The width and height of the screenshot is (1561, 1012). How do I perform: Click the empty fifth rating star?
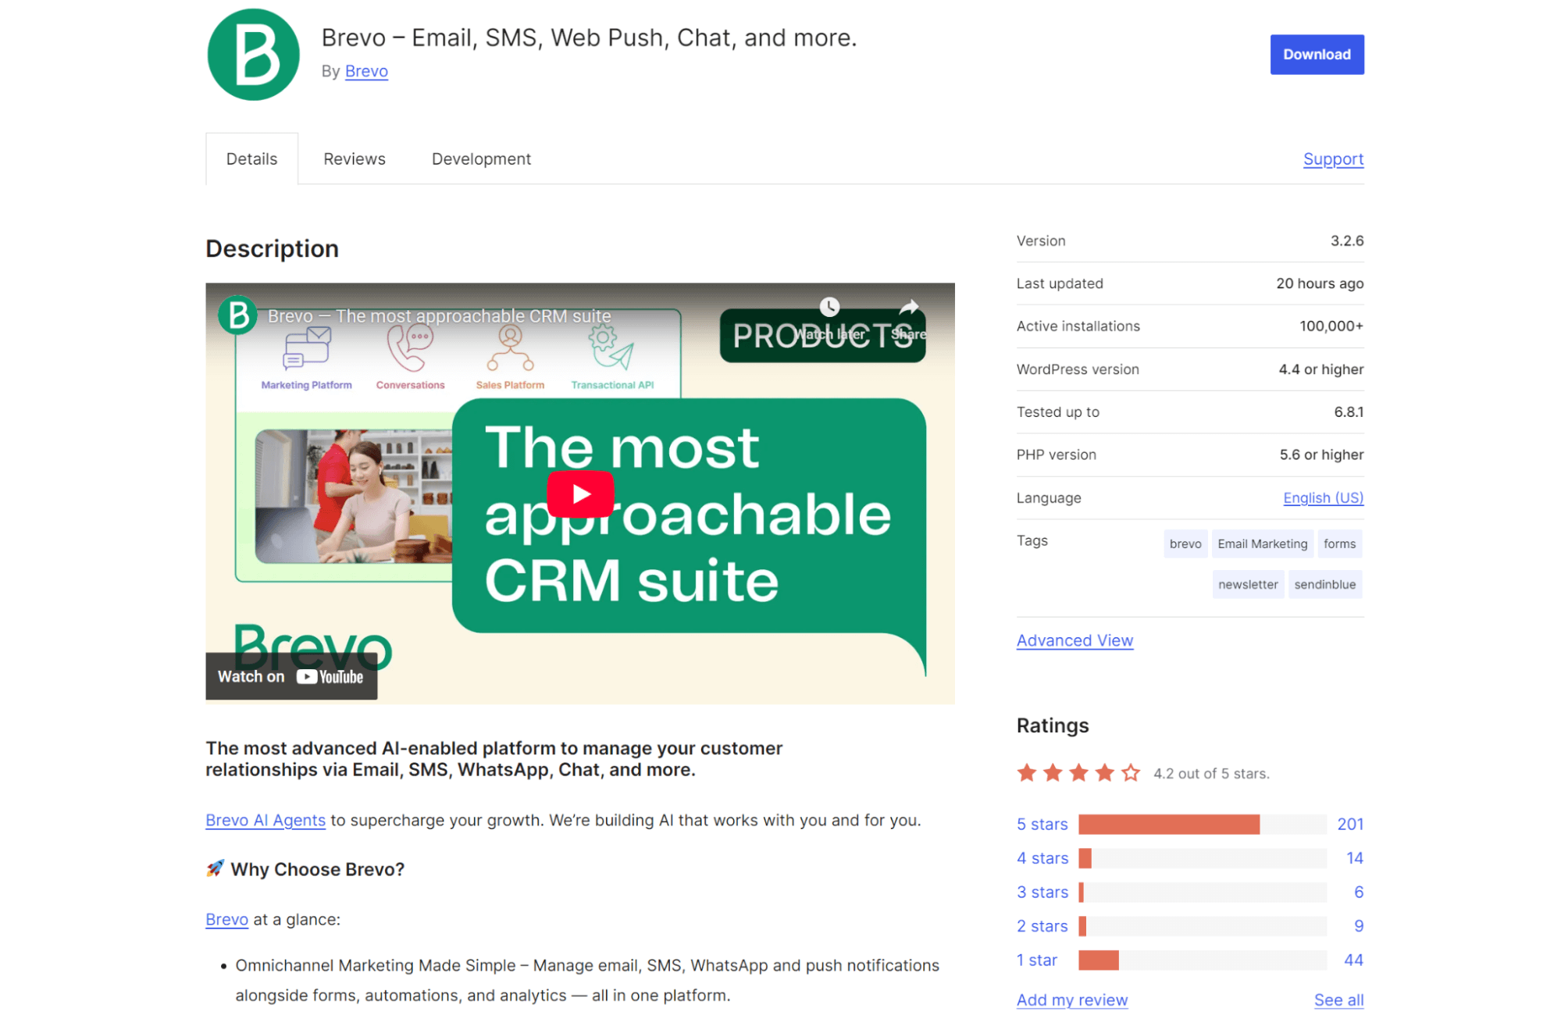tap(1130, 773)
